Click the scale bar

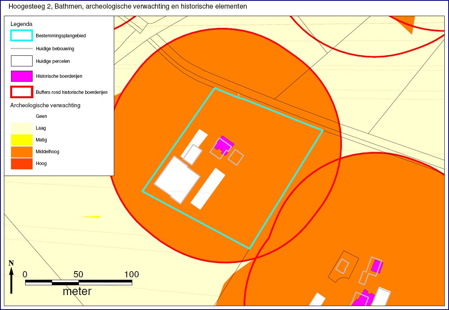click(79, 282)
